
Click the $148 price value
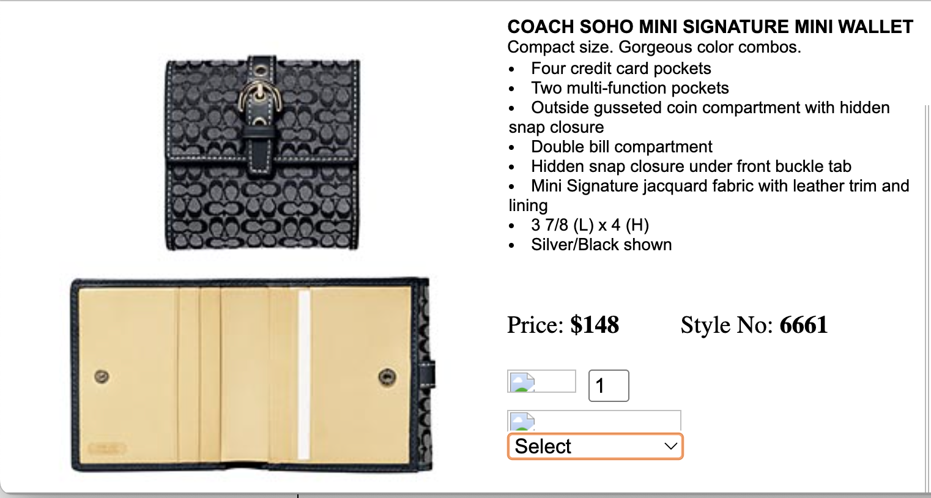pos(595,325)
